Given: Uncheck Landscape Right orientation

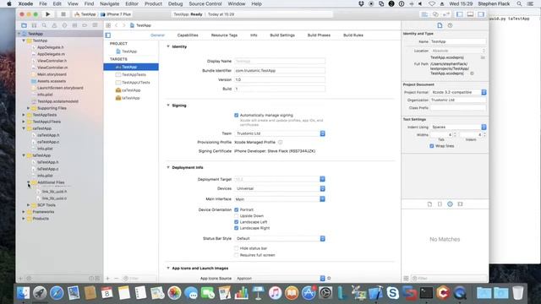Looking at the screenshot, I should pyautogui.click(x=237, y=228).
